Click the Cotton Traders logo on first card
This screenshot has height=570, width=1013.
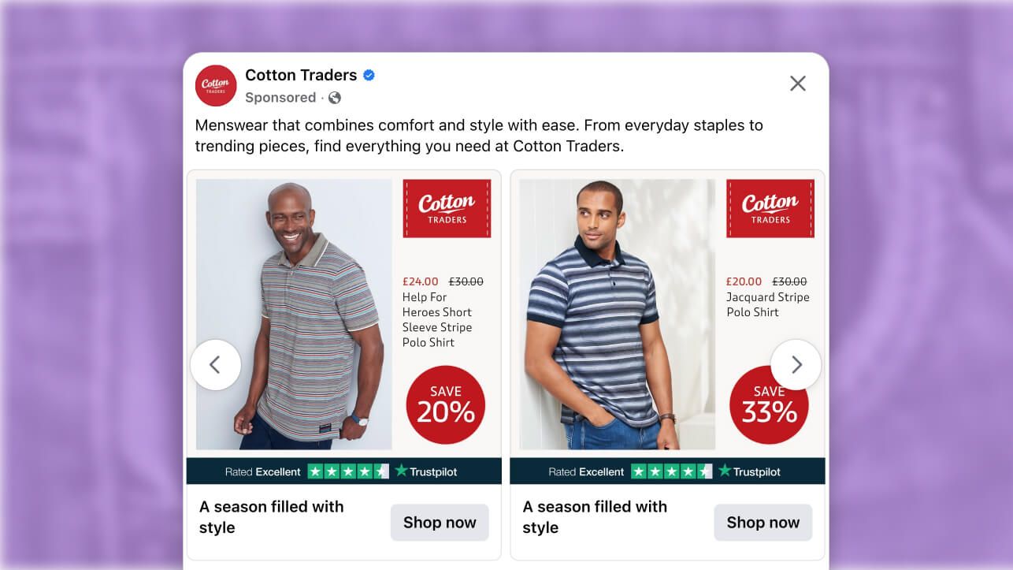[447, 208]
